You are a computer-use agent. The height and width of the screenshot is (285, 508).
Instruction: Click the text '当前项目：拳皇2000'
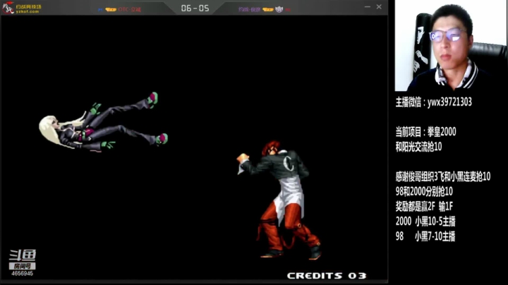point(425,132)
